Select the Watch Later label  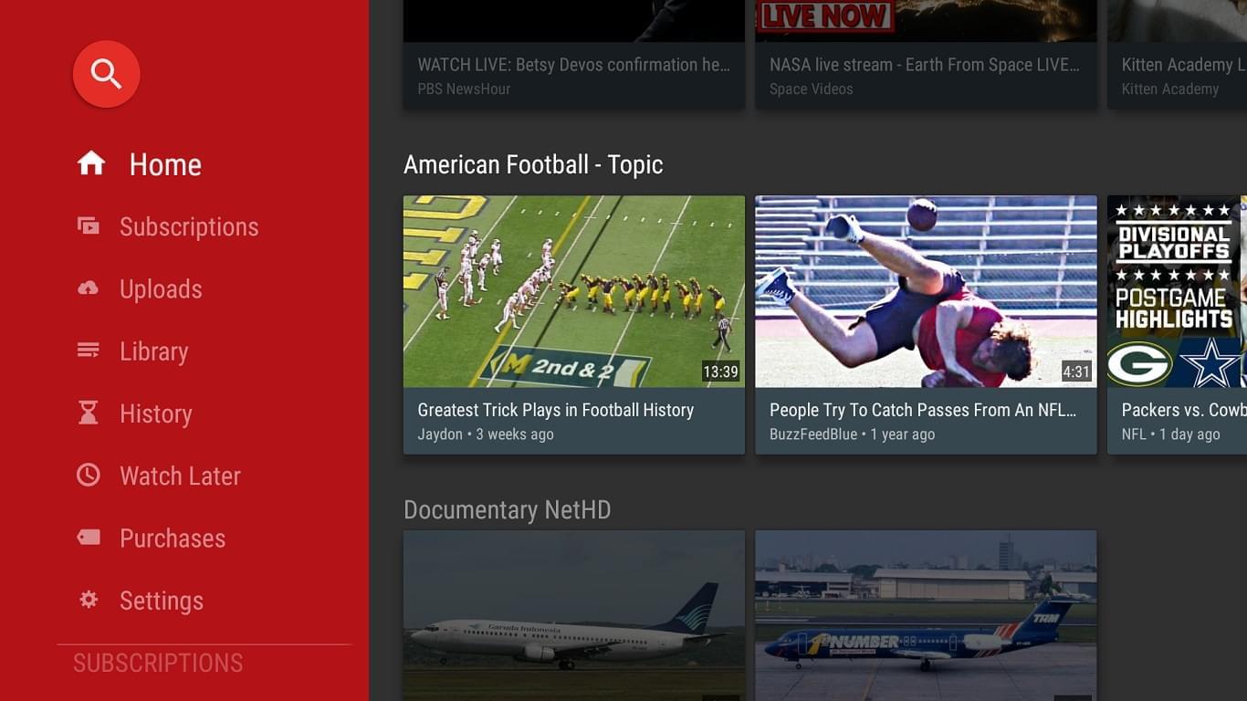[x=180, y=476]
